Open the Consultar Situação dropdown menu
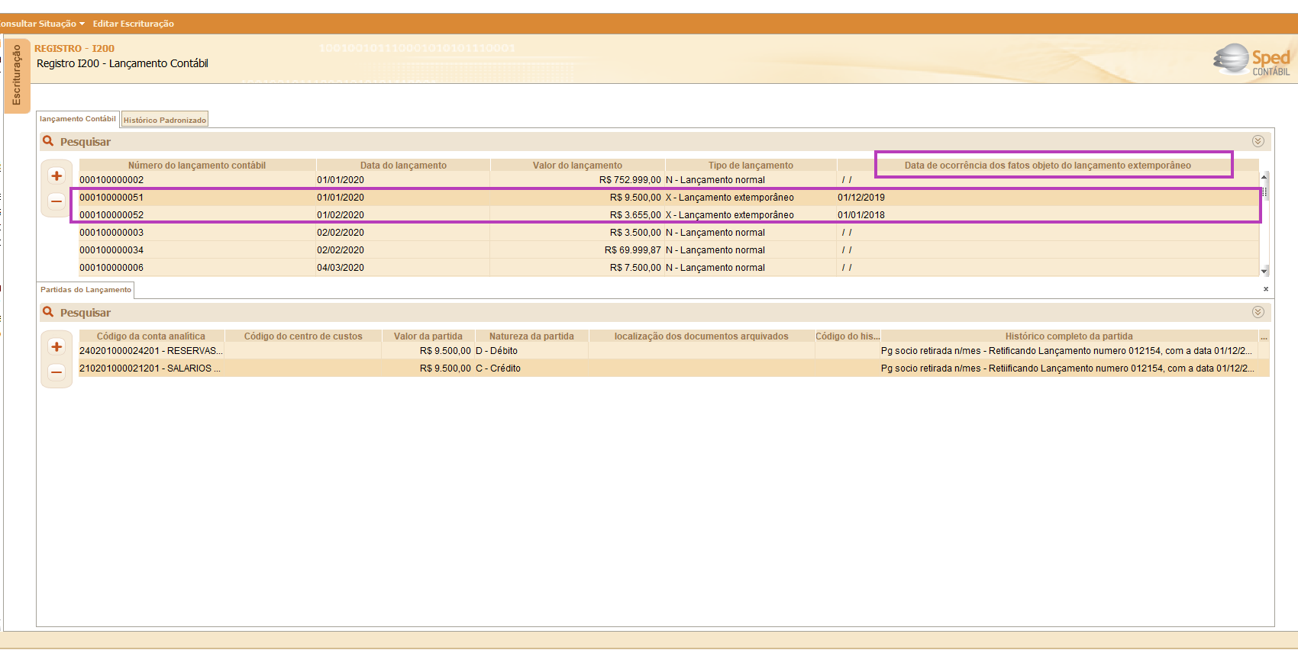 point(42,24)
